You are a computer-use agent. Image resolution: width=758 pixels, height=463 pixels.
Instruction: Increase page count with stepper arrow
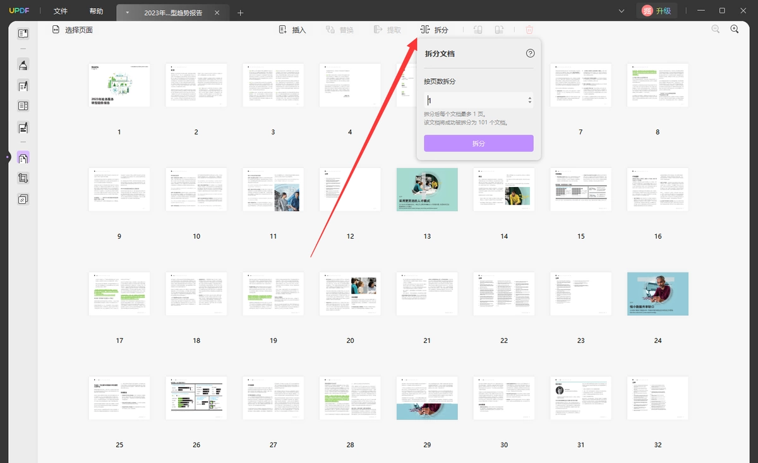click(529, 97)
